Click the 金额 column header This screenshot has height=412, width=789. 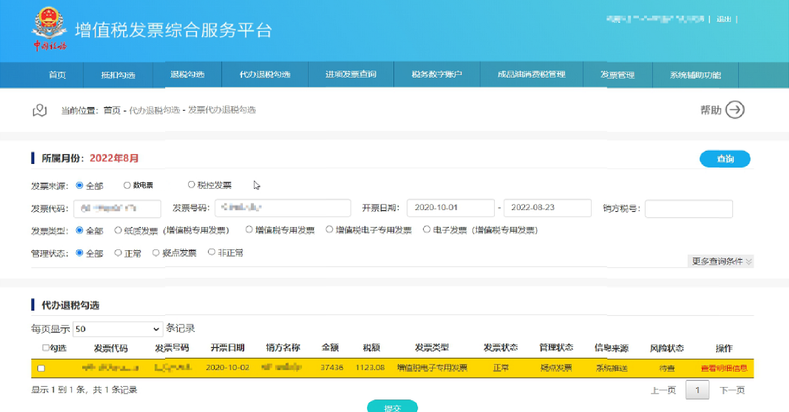330,348
